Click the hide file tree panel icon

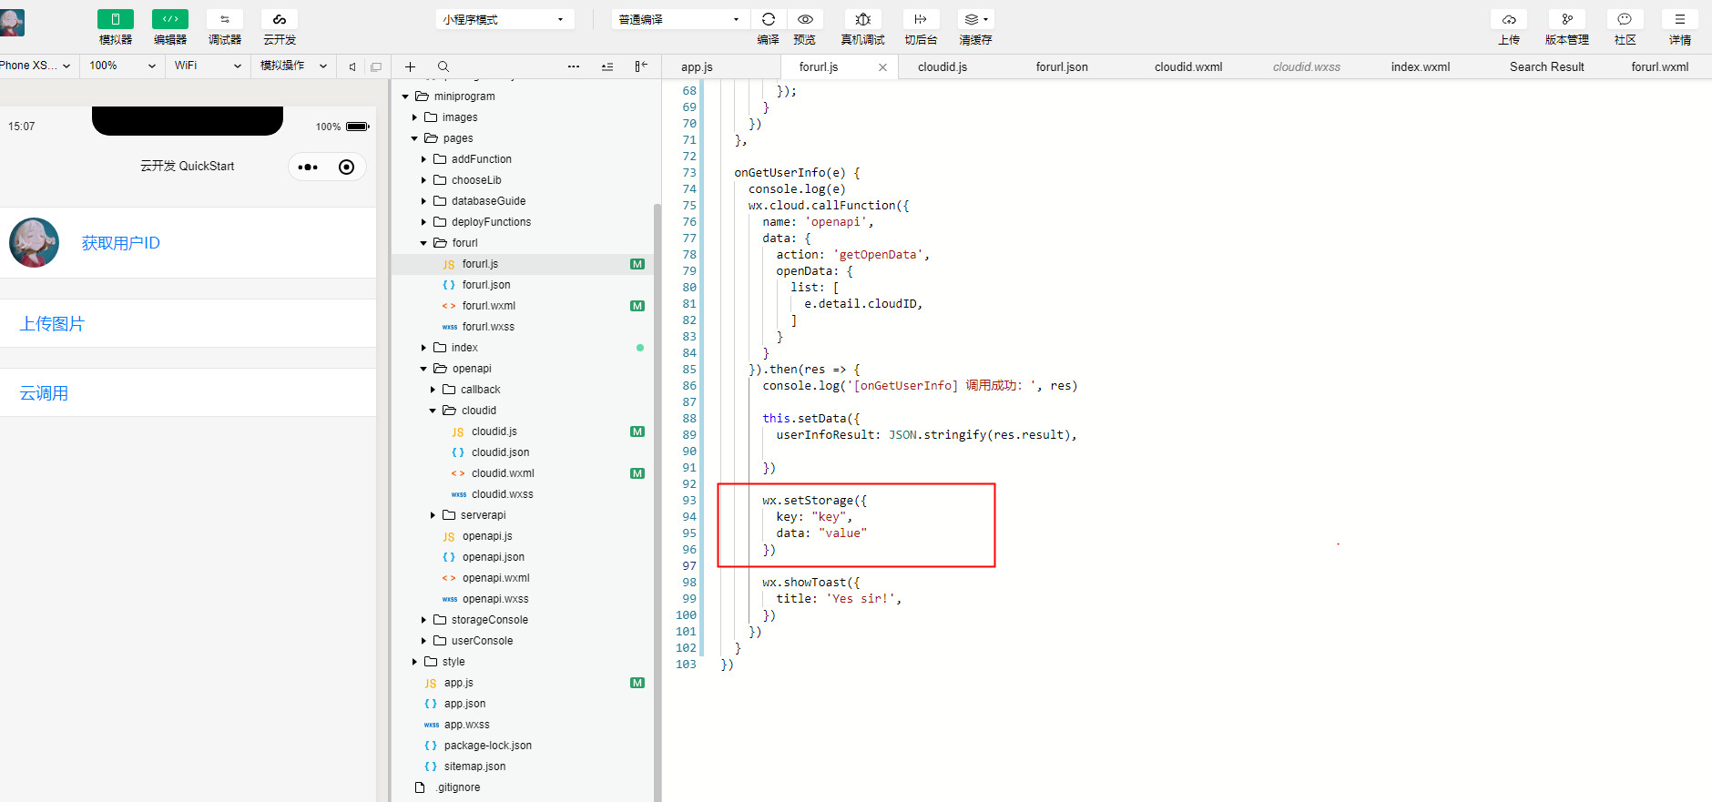641,66
